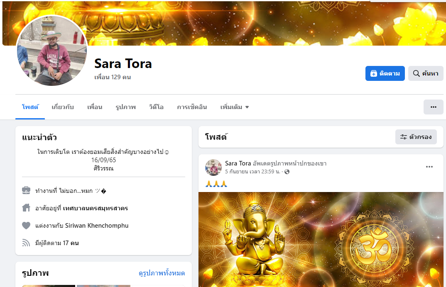Screen dimensions: 446x287
Task: Open the Siriwan Khenchomphu profile link
Action: point(97,226)
